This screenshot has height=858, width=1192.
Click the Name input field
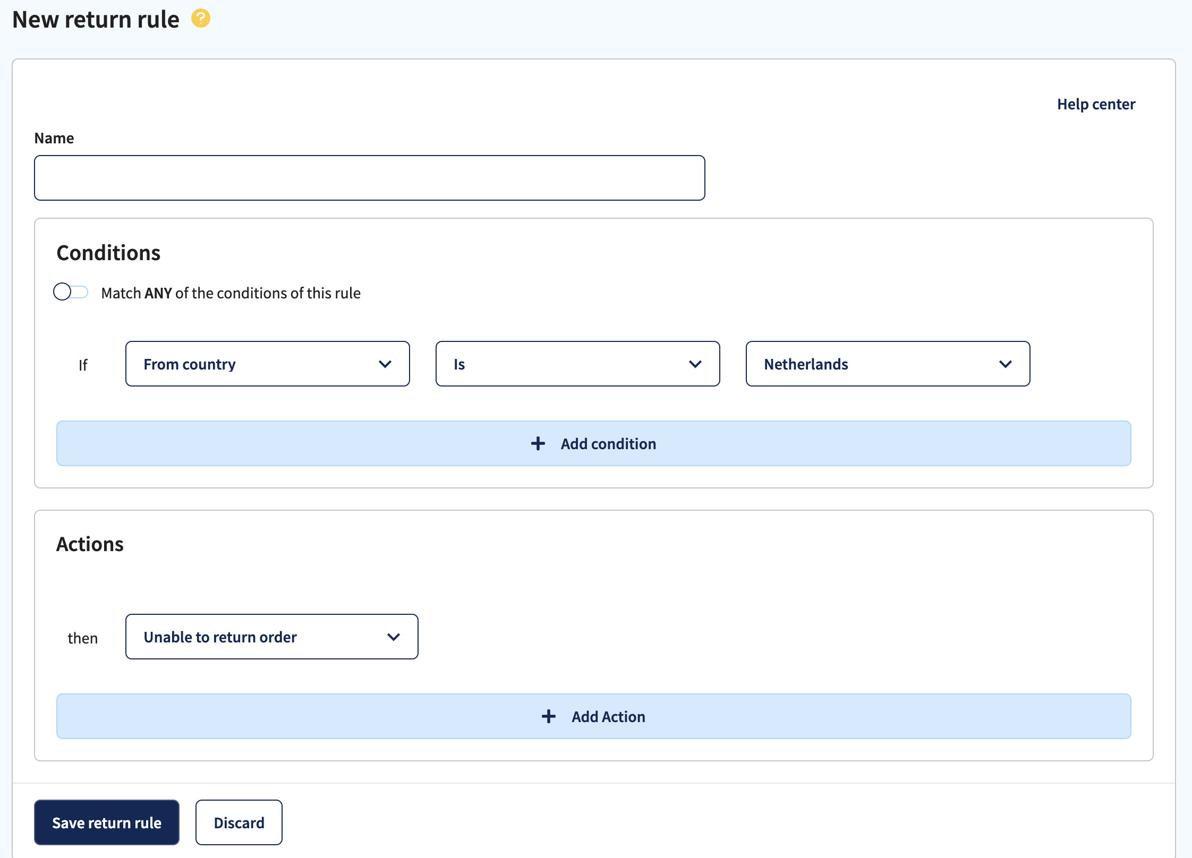pyautogui.click(x=370, y=177)
